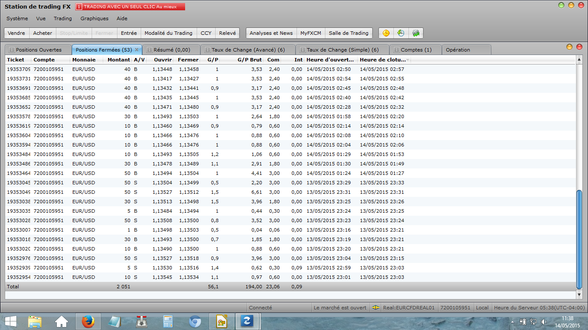Image resolution: width=588 pixels, height=330 pixels.
Task: Switch to the Comptes (1) tab
Action: 416,50
